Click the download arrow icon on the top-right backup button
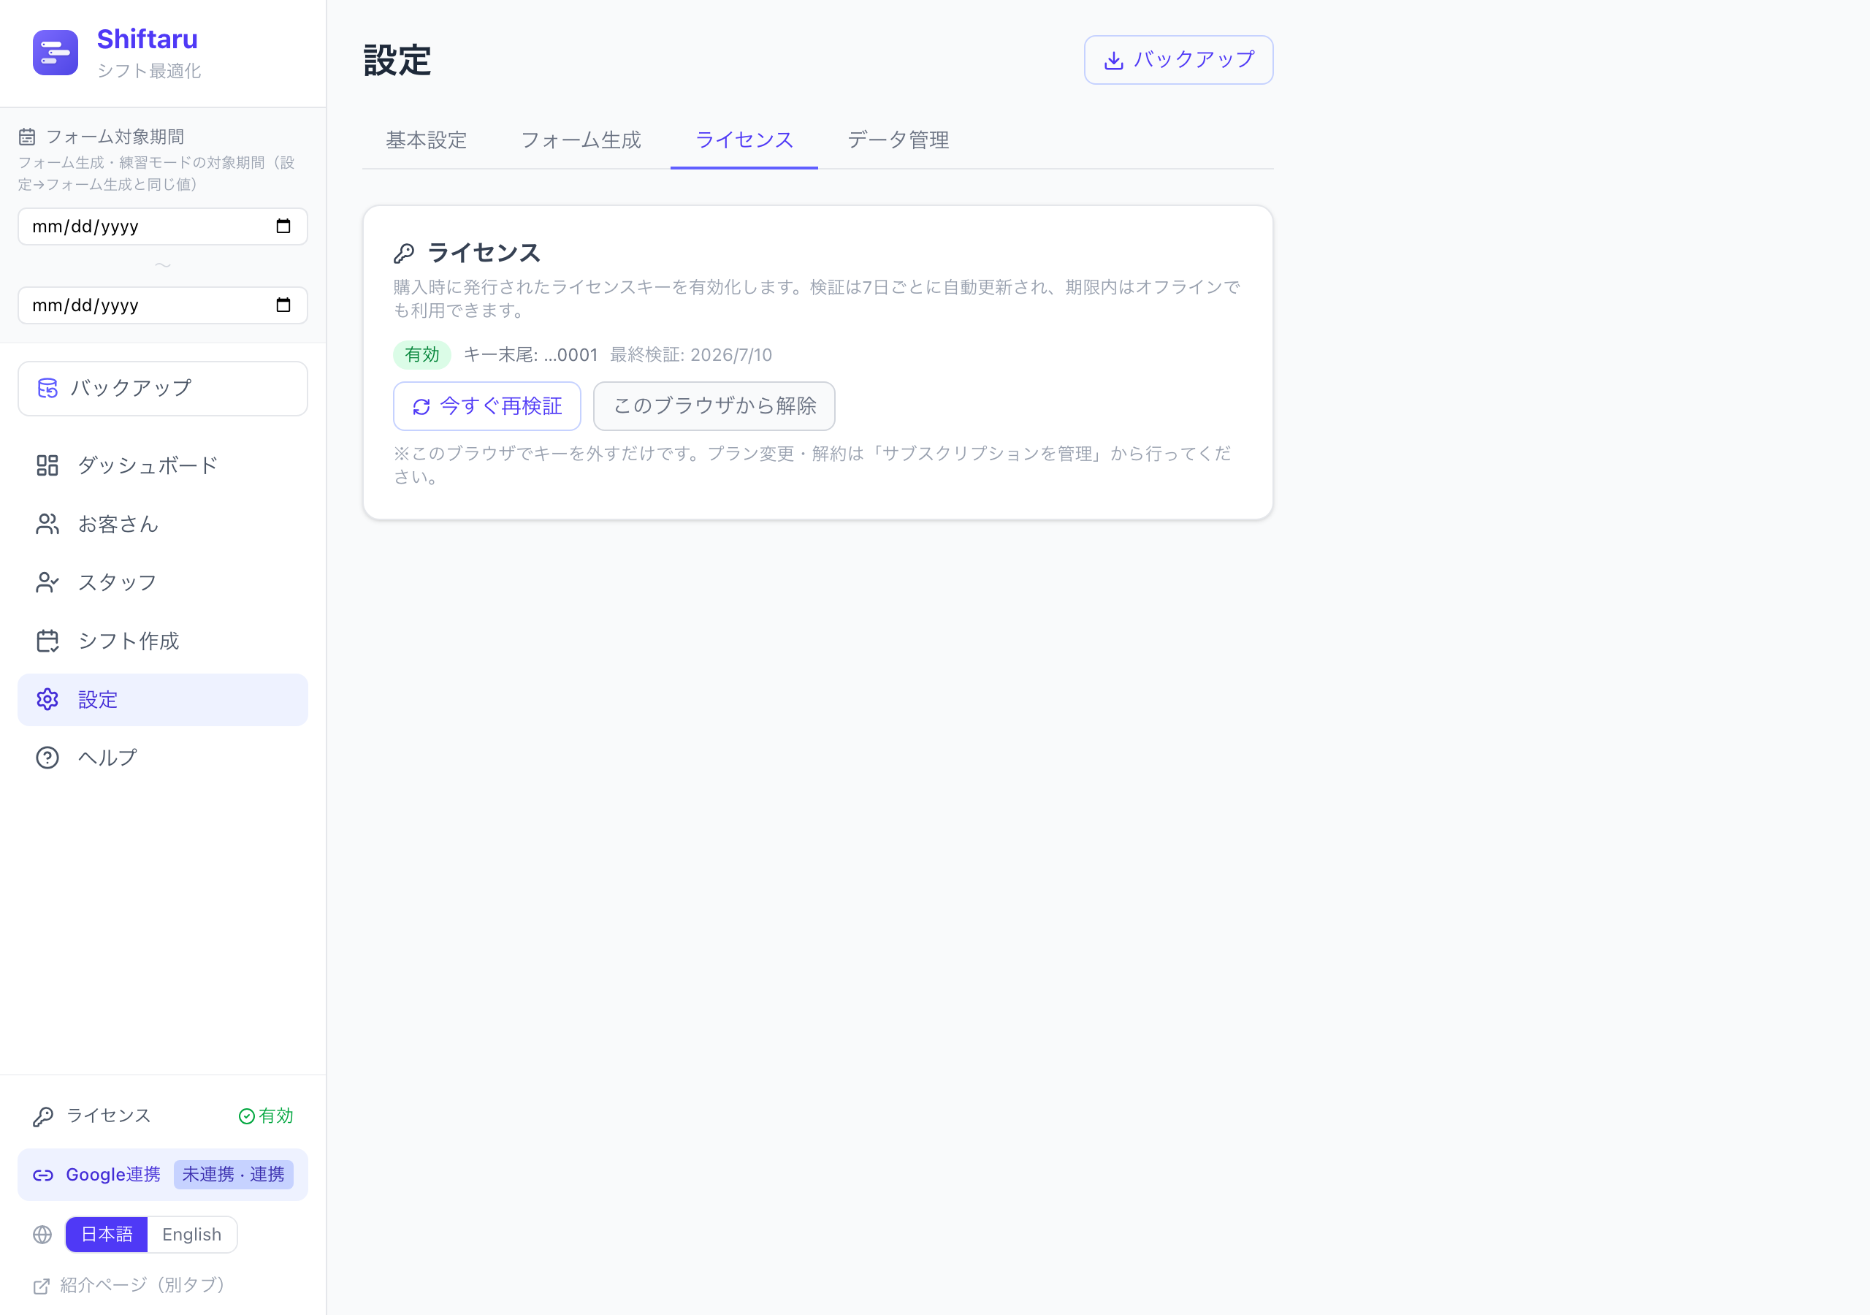Screen dimensions: 1870x1315 pos(1114,61)
